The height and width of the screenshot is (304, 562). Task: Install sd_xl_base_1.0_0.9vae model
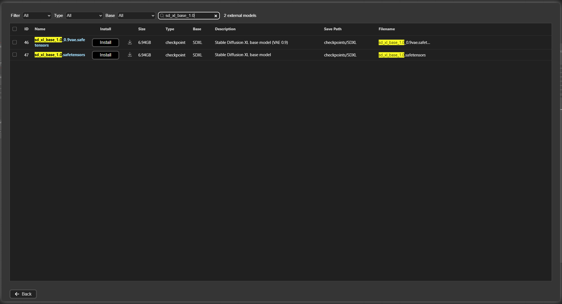(x=106, y=43)
